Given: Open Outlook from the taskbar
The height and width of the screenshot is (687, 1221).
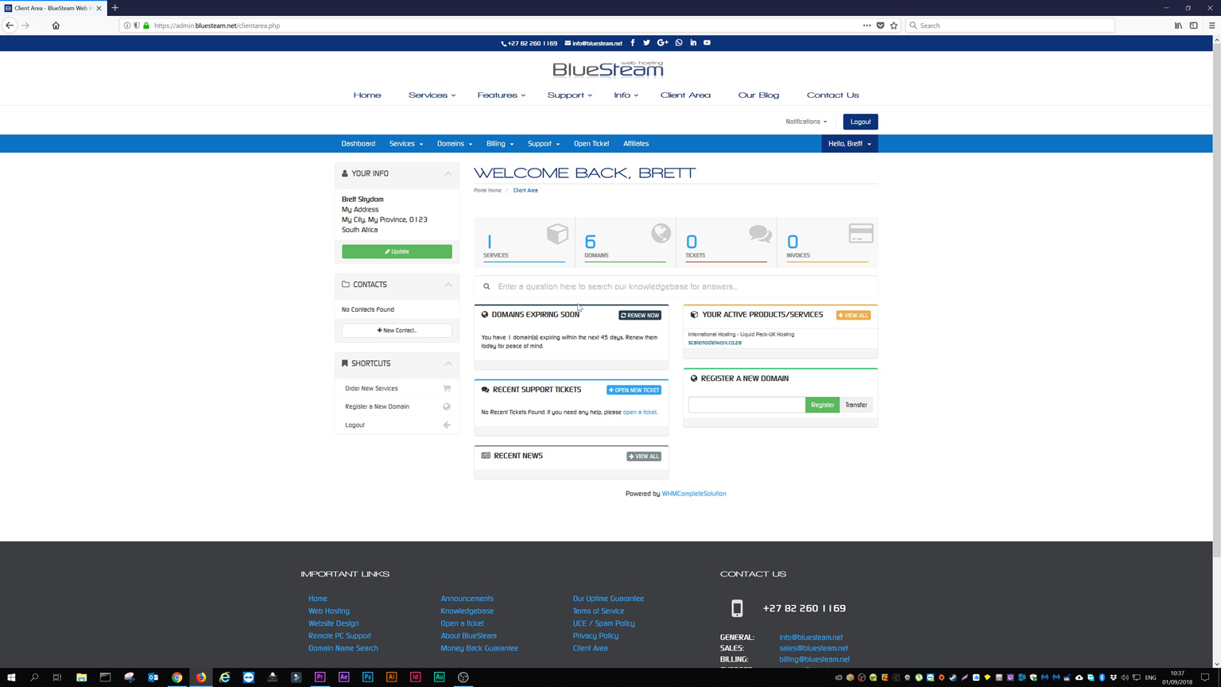Looking at the screenshot, I should [153, 677].
